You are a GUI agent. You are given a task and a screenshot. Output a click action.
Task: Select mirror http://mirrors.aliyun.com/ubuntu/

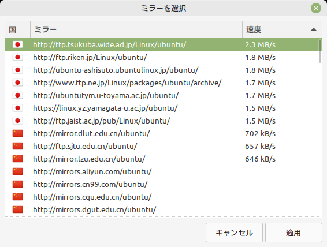(x=163, y=171)
